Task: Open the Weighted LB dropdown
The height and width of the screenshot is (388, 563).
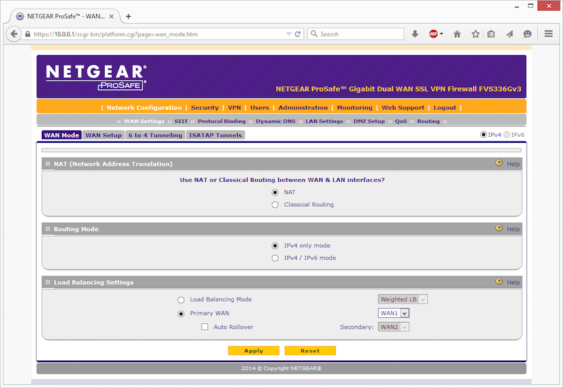Action: pos(403,299)
